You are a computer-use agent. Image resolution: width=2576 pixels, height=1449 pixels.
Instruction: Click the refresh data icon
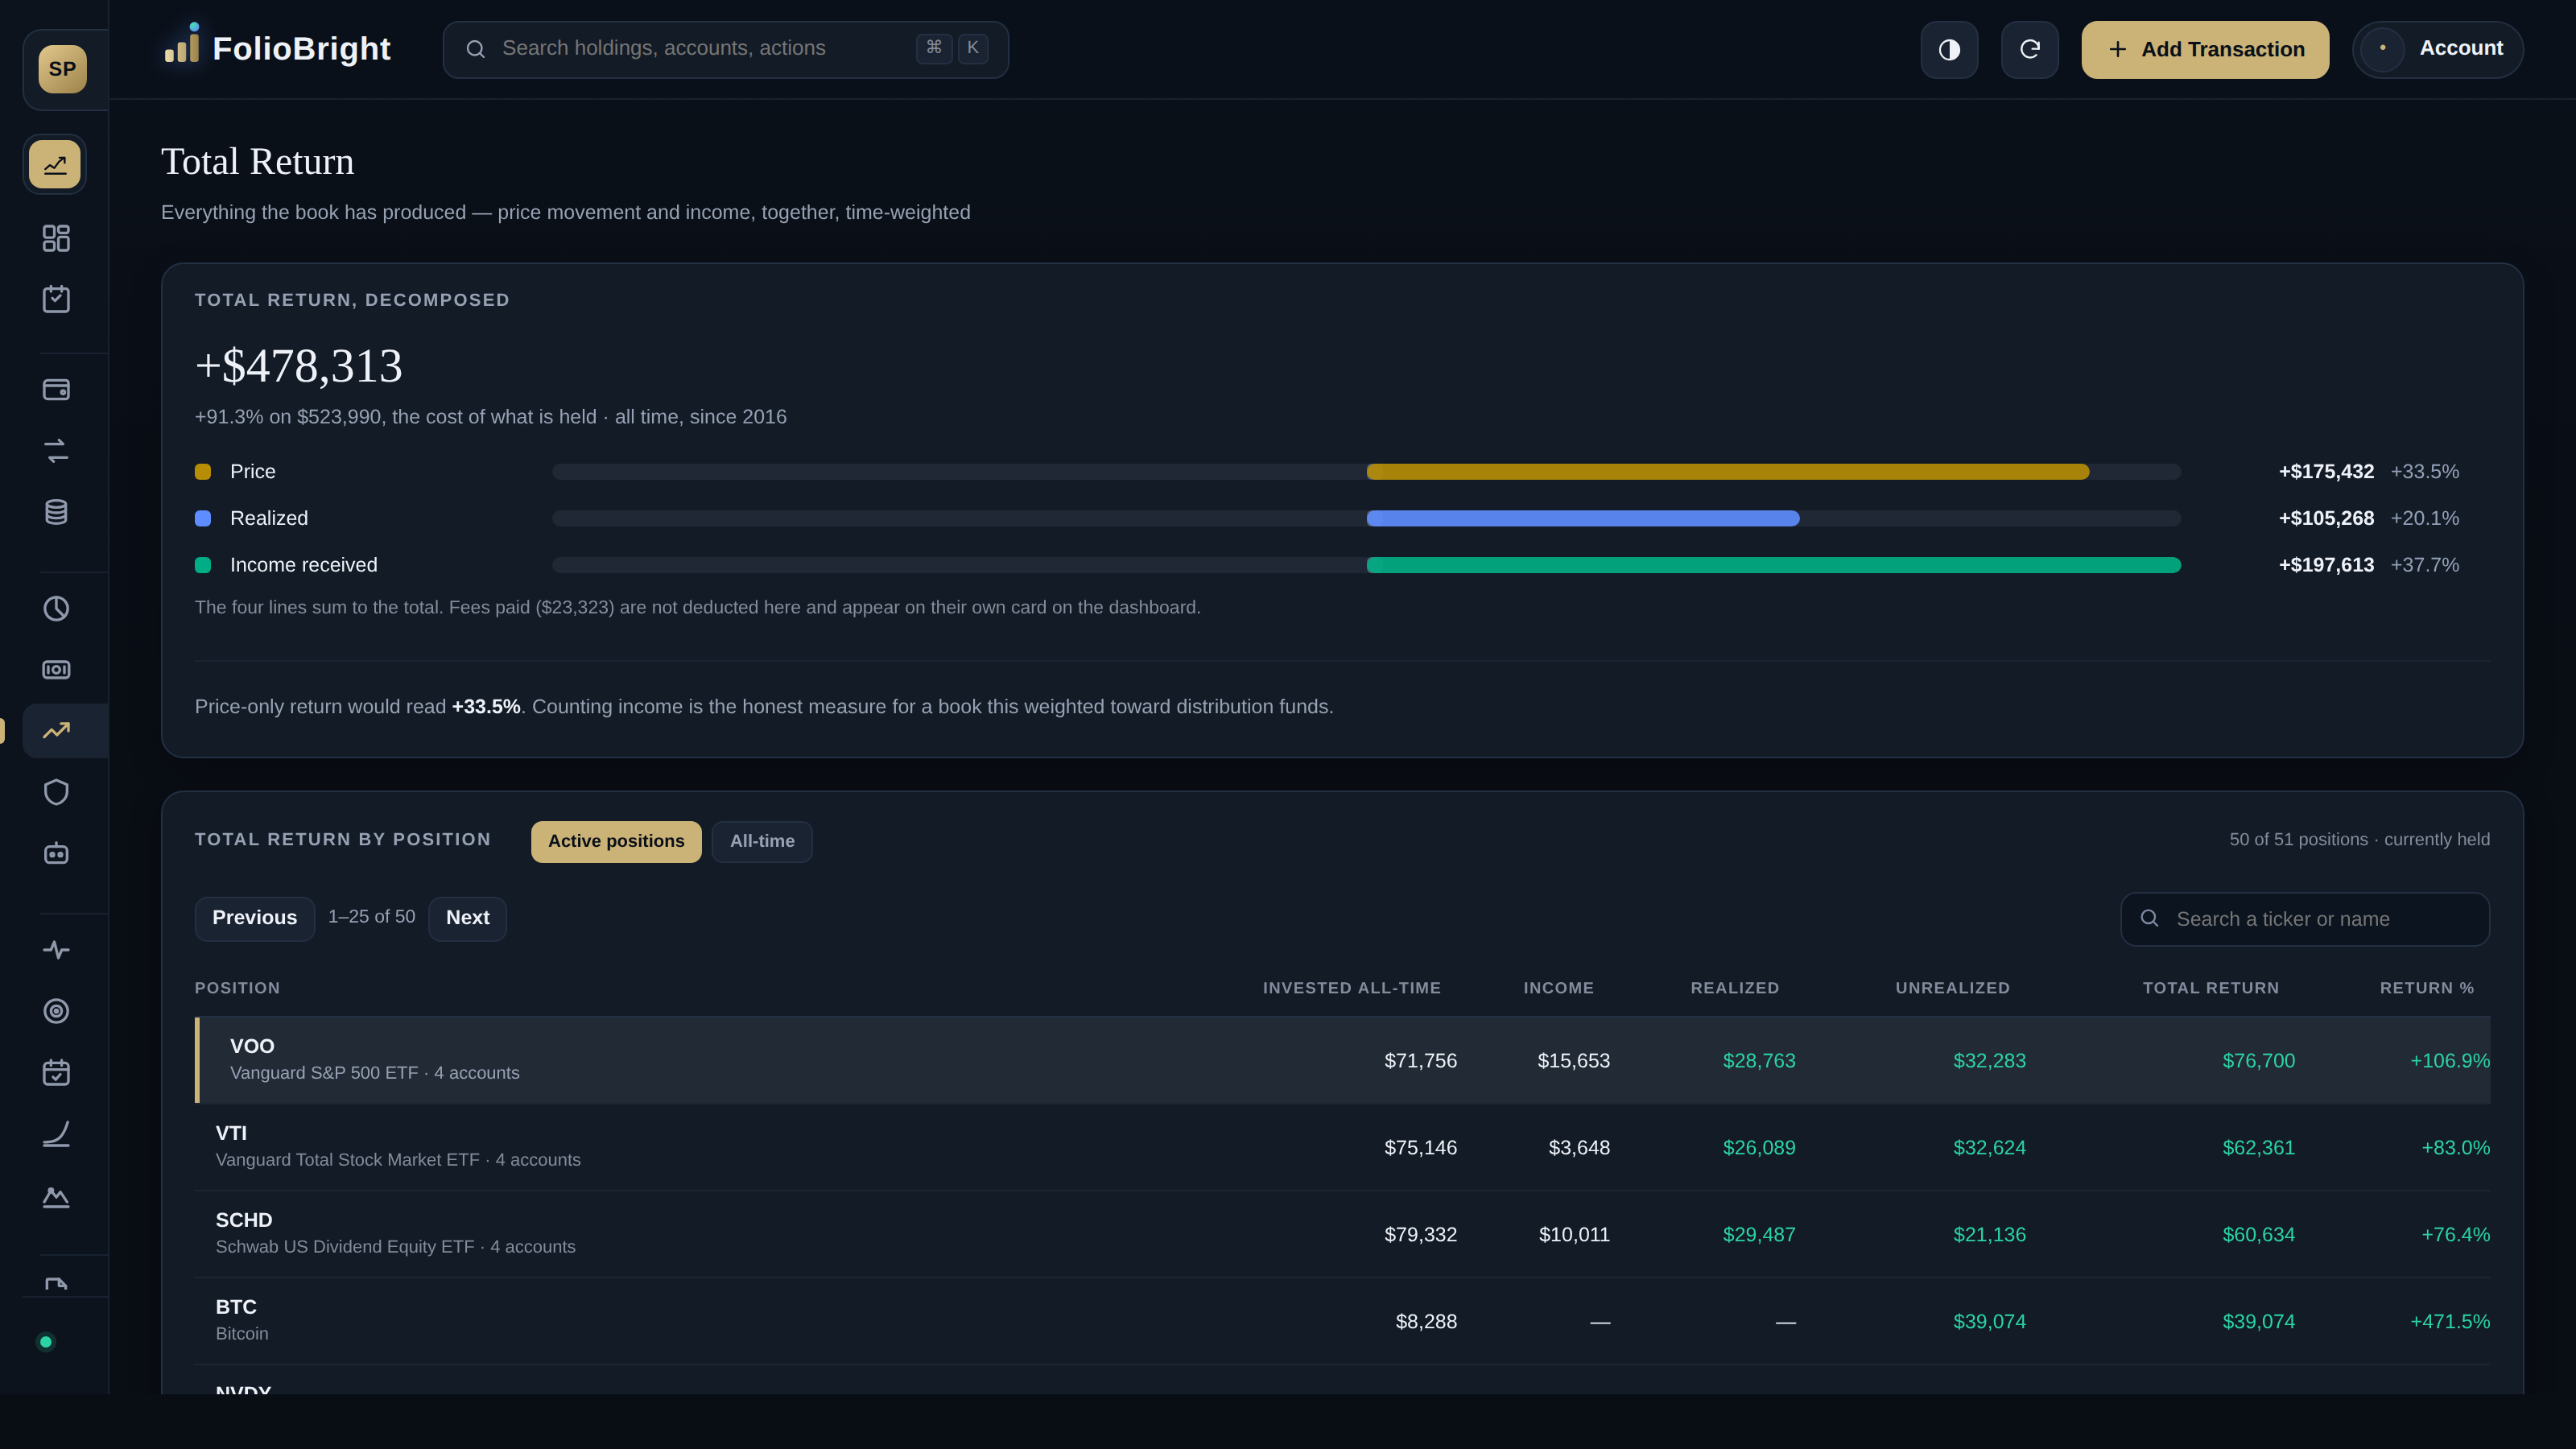click(2029, 49)
